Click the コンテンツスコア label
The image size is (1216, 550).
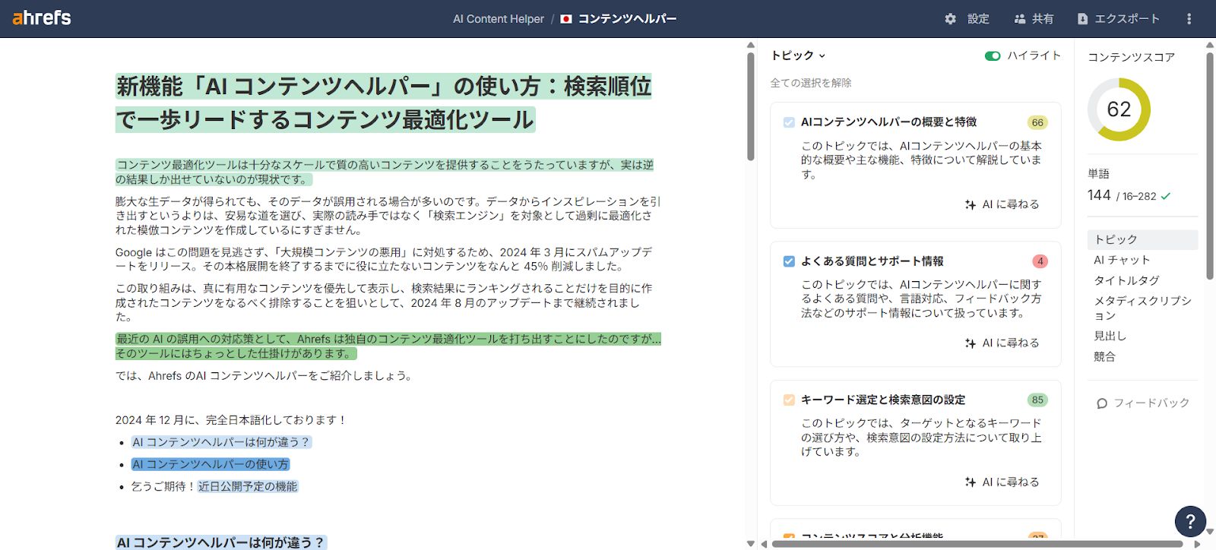tap(1132, 57)
